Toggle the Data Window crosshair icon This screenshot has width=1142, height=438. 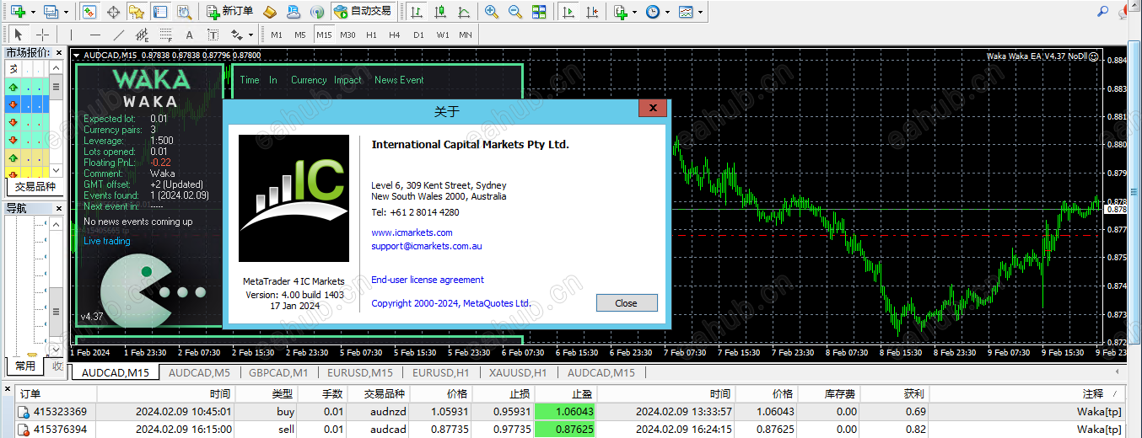click(x=113, y=12)
